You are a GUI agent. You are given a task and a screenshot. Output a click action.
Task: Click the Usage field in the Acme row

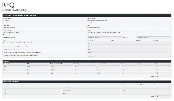[146, 93]
